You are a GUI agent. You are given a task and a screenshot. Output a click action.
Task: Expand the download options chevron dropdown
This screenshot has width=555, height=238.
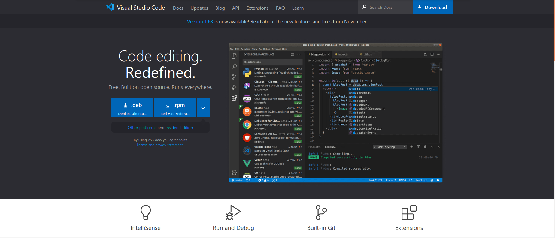[x=203, y=107]
